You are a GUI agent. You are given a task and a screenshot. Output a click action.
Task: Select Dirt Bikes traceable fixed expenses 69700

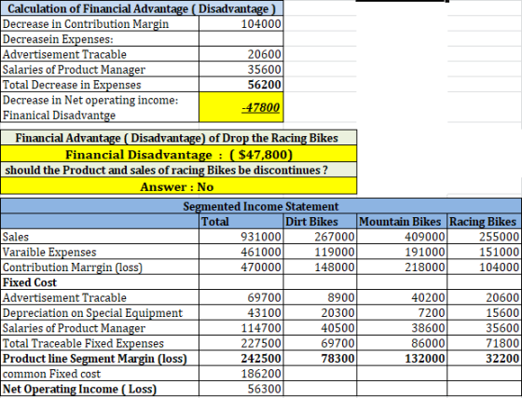(321, 343)
